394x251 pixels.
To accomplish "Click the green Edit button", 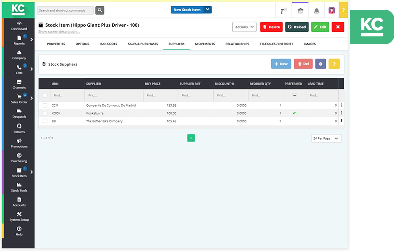I will coord(320,27).
